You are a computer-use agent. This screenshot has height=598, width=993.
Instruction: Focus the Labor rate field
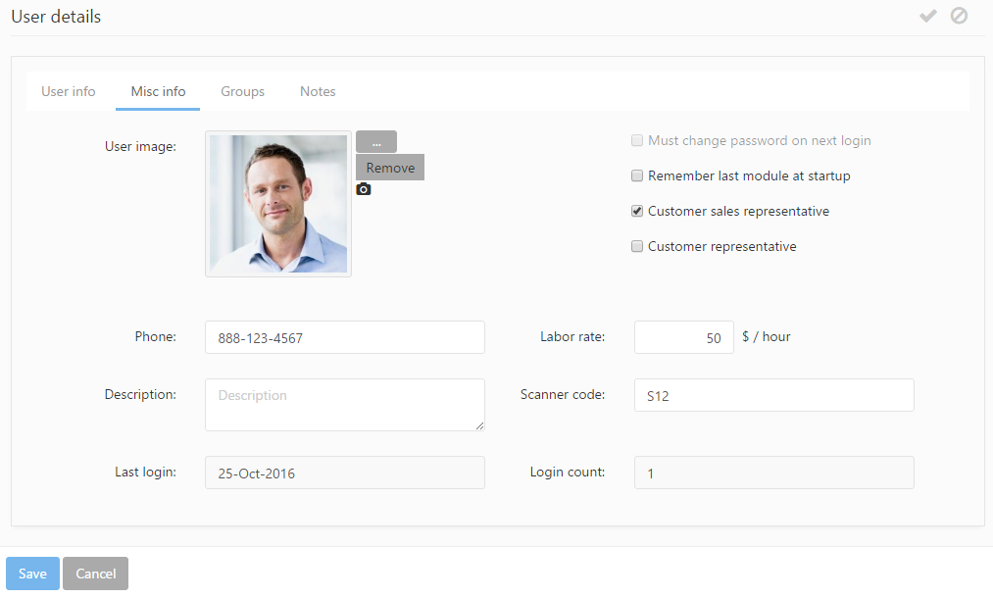[683, 338]
